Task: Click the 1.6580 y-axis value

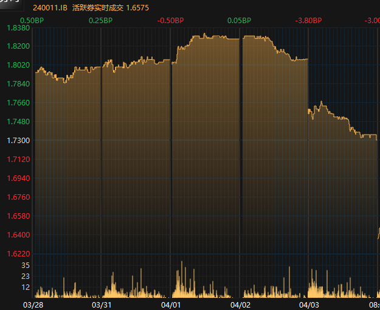Action: (x=18, y=216)
